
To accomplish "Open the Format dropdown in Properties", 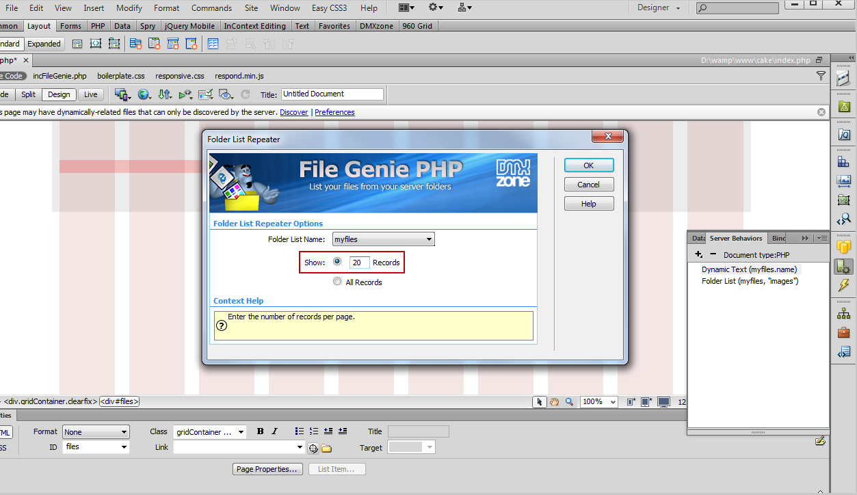I will coord(96,432).
